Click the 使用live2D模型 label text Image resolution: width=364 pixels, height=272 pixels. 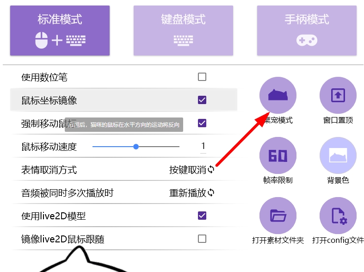click(53, 216)
